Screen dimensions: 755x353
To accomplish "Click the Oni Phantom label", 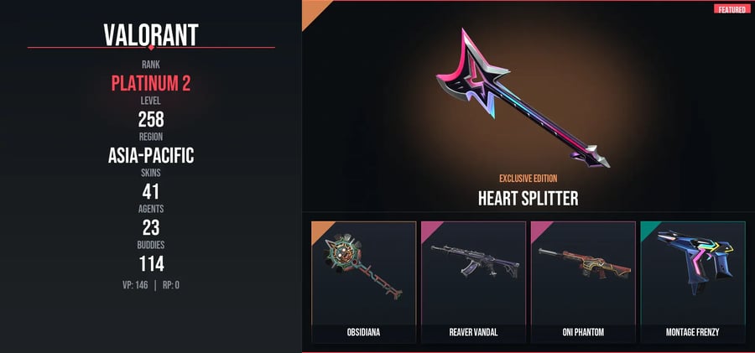I will click(583, 332).
